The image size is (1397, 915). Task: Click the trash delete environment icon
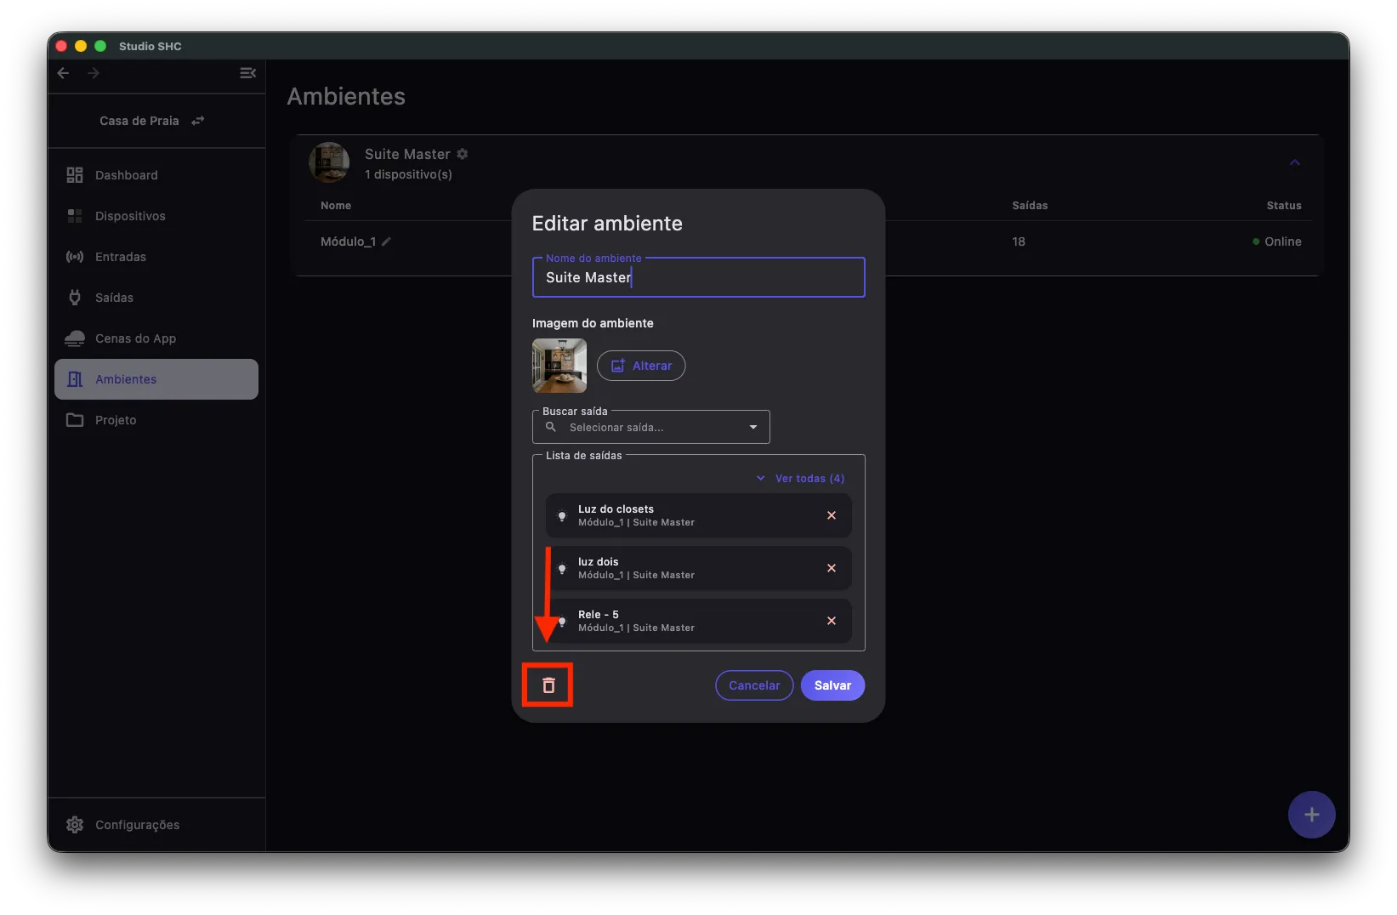548,685
